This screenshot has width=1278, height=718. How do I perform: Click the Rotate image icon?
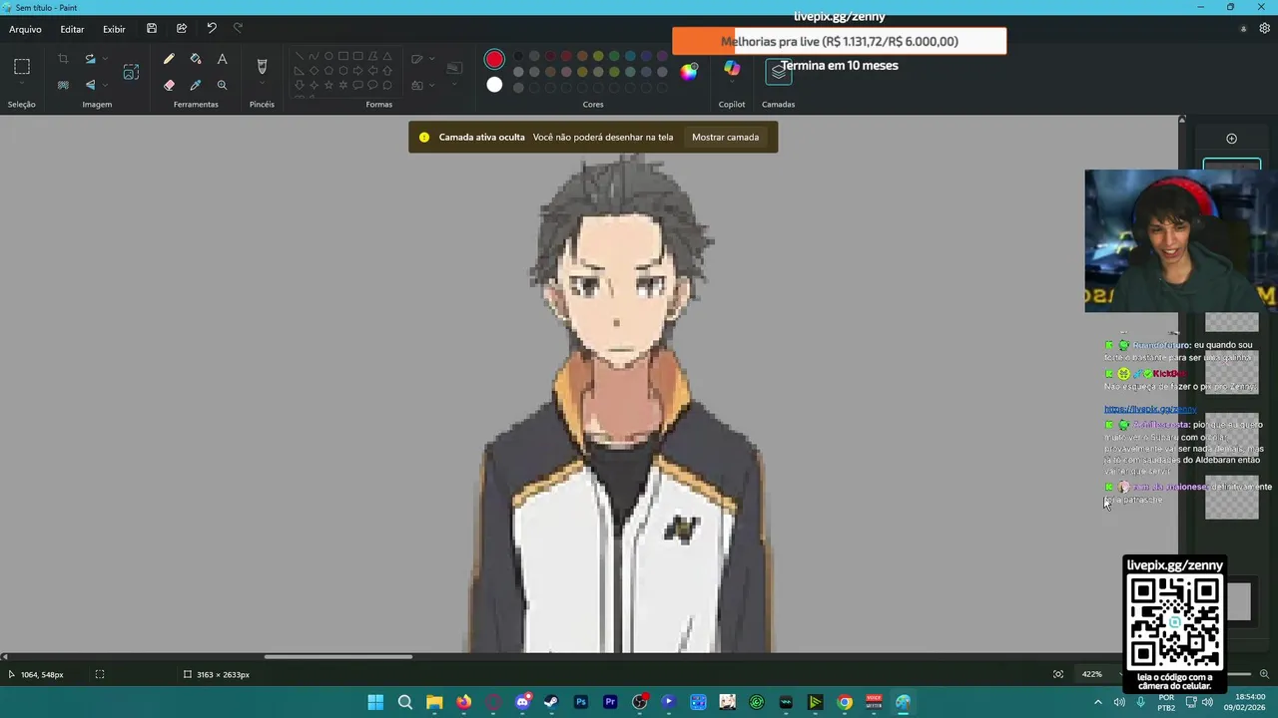point(90,59)
